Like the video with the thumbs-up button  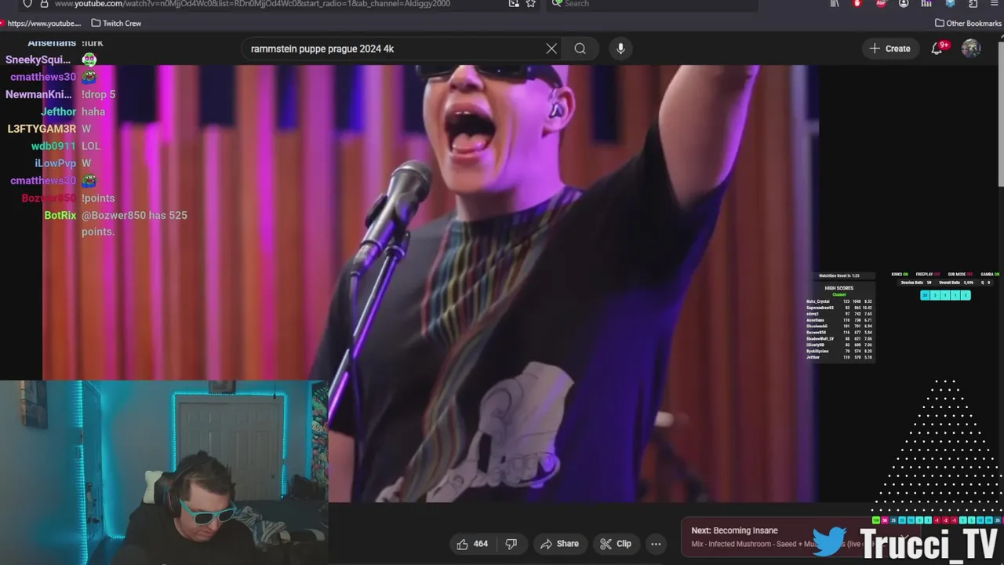coord(463,544)
